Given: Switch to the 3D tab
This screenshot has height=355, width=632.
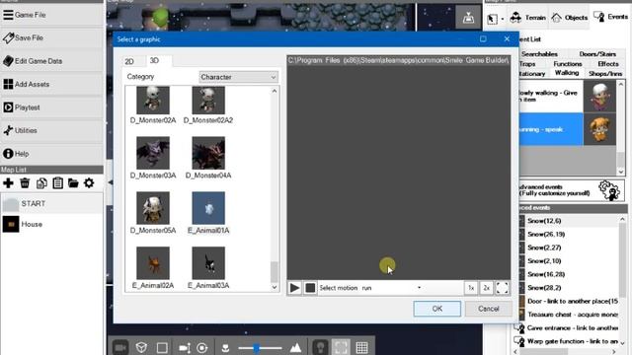Looking at the screenshot, I should [155, 60].
